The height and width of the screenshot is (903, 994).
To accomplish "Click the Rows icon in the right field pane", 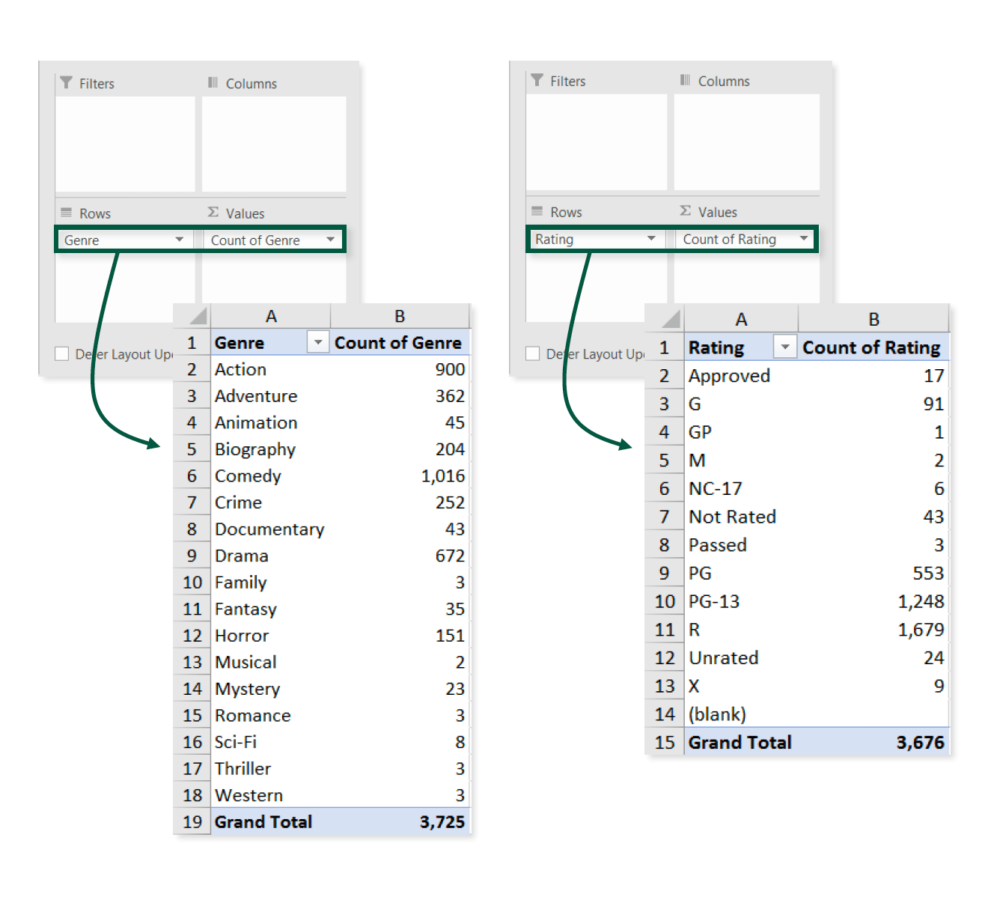I will [537, 211].
